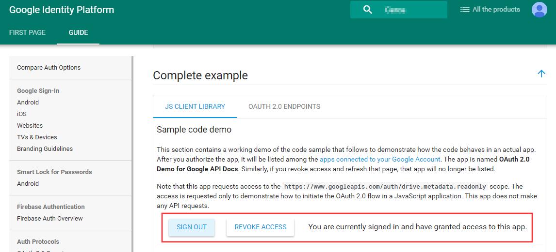Screen dimensions: 556x252
Task: Click the REVOKE ACCESS button
Action: (x=261, y=227)
